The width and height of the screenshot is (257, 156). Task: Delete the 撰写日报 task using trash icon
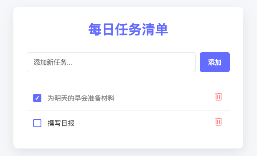click(x=218, y=122)
